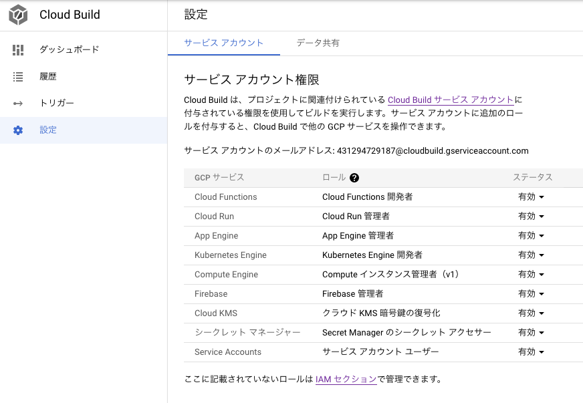Click the GCP サービス column header

219,178
